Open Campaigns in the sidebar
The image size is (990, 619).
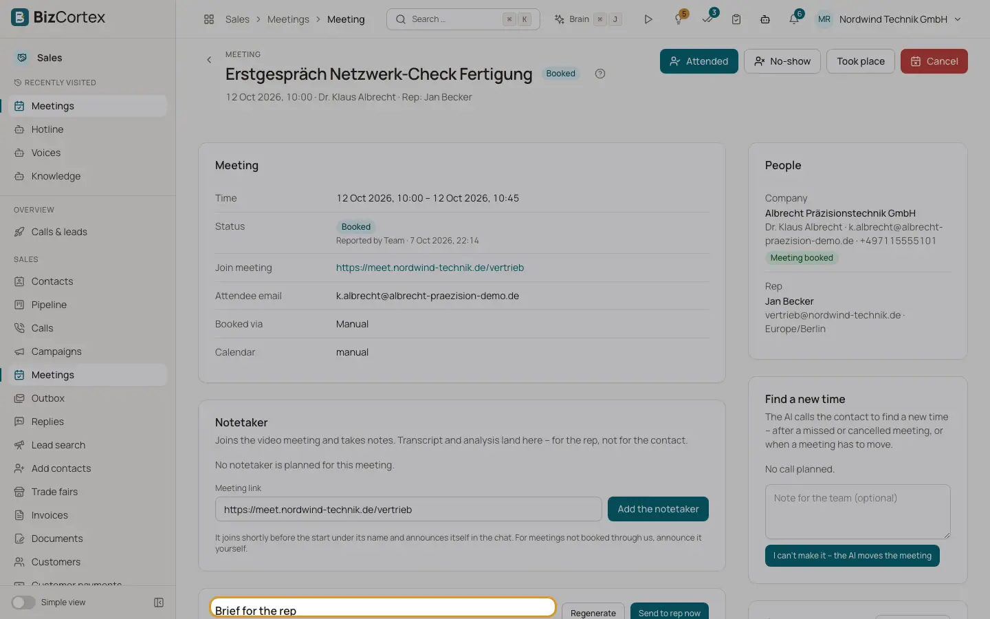tap(88, 351)
